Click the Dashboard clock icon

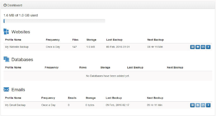pyautogui.click(x=5, y=5)
